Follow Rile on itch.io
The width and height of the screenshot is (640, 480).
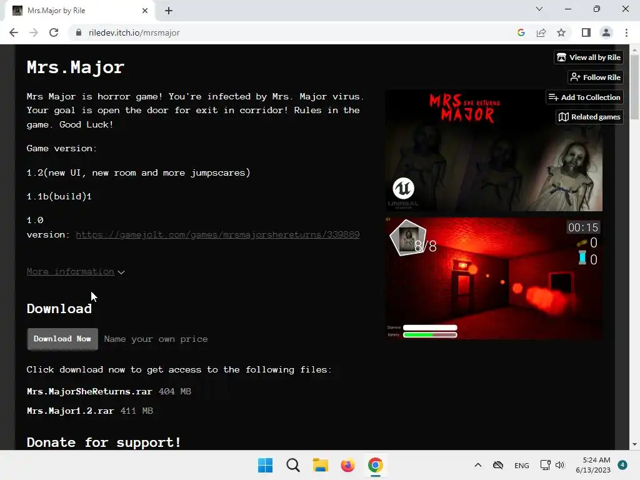pos(596,77)
